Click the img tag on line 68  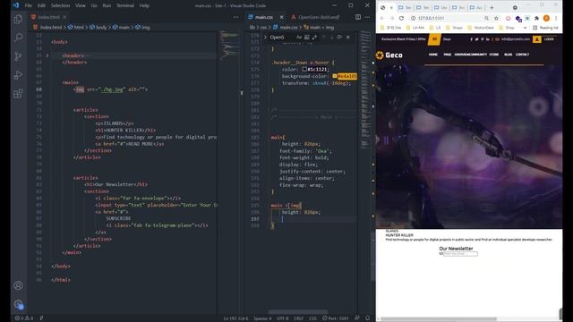80,89
